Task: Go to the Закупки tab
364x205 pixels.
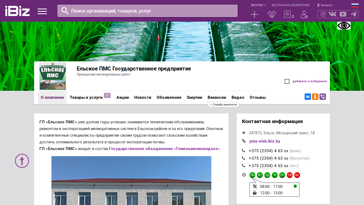Action: [194, 97]
